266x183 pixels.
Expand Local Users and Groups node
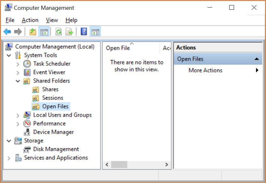[x=18, y=115]
